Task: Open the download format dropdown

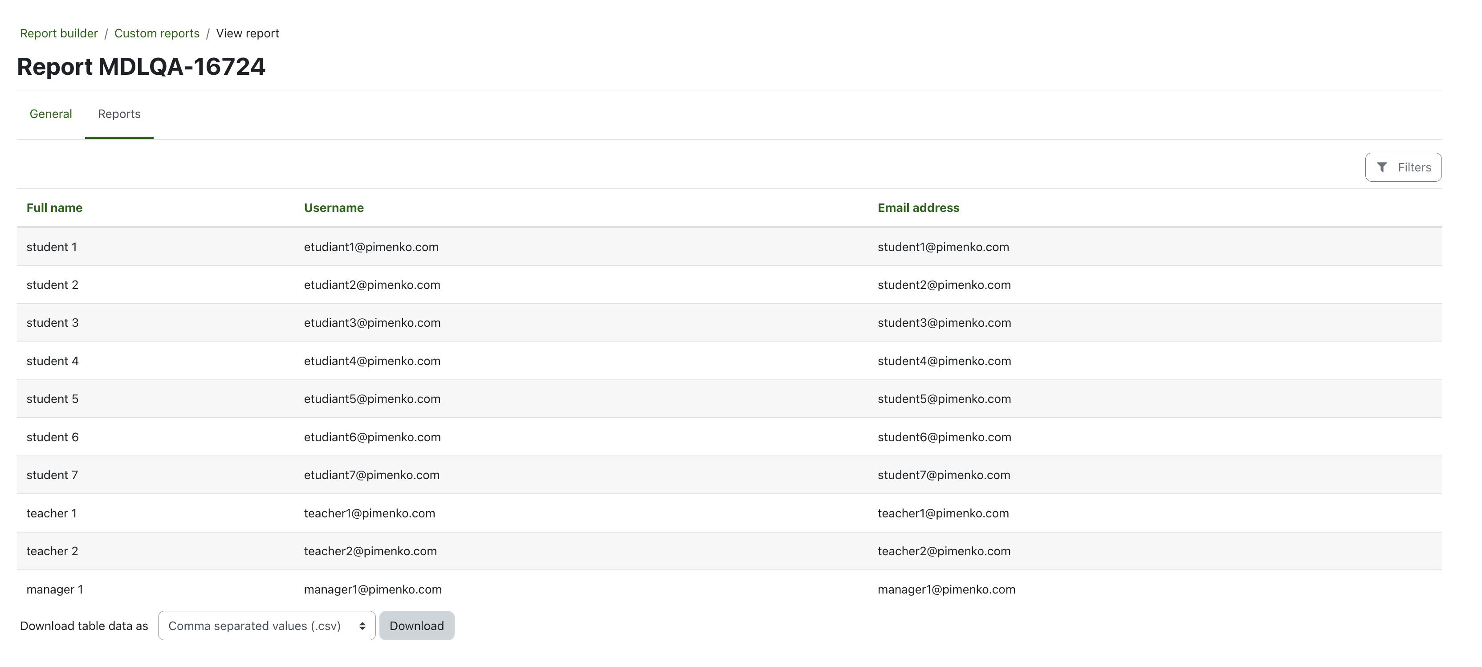Action: 267,626
